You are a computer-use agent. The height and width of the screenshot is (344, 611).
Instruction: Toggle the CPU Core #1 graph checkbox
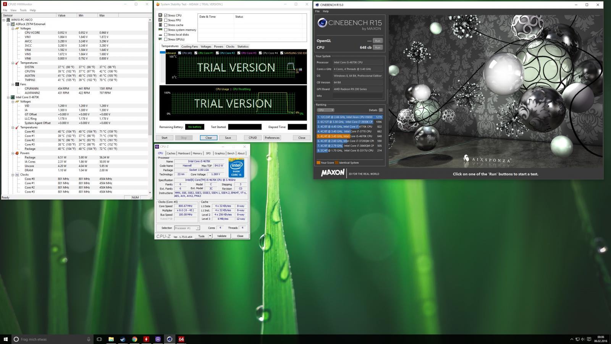coord(196,53)
